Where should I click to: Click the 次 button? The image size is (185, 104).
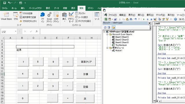point(85,99)
